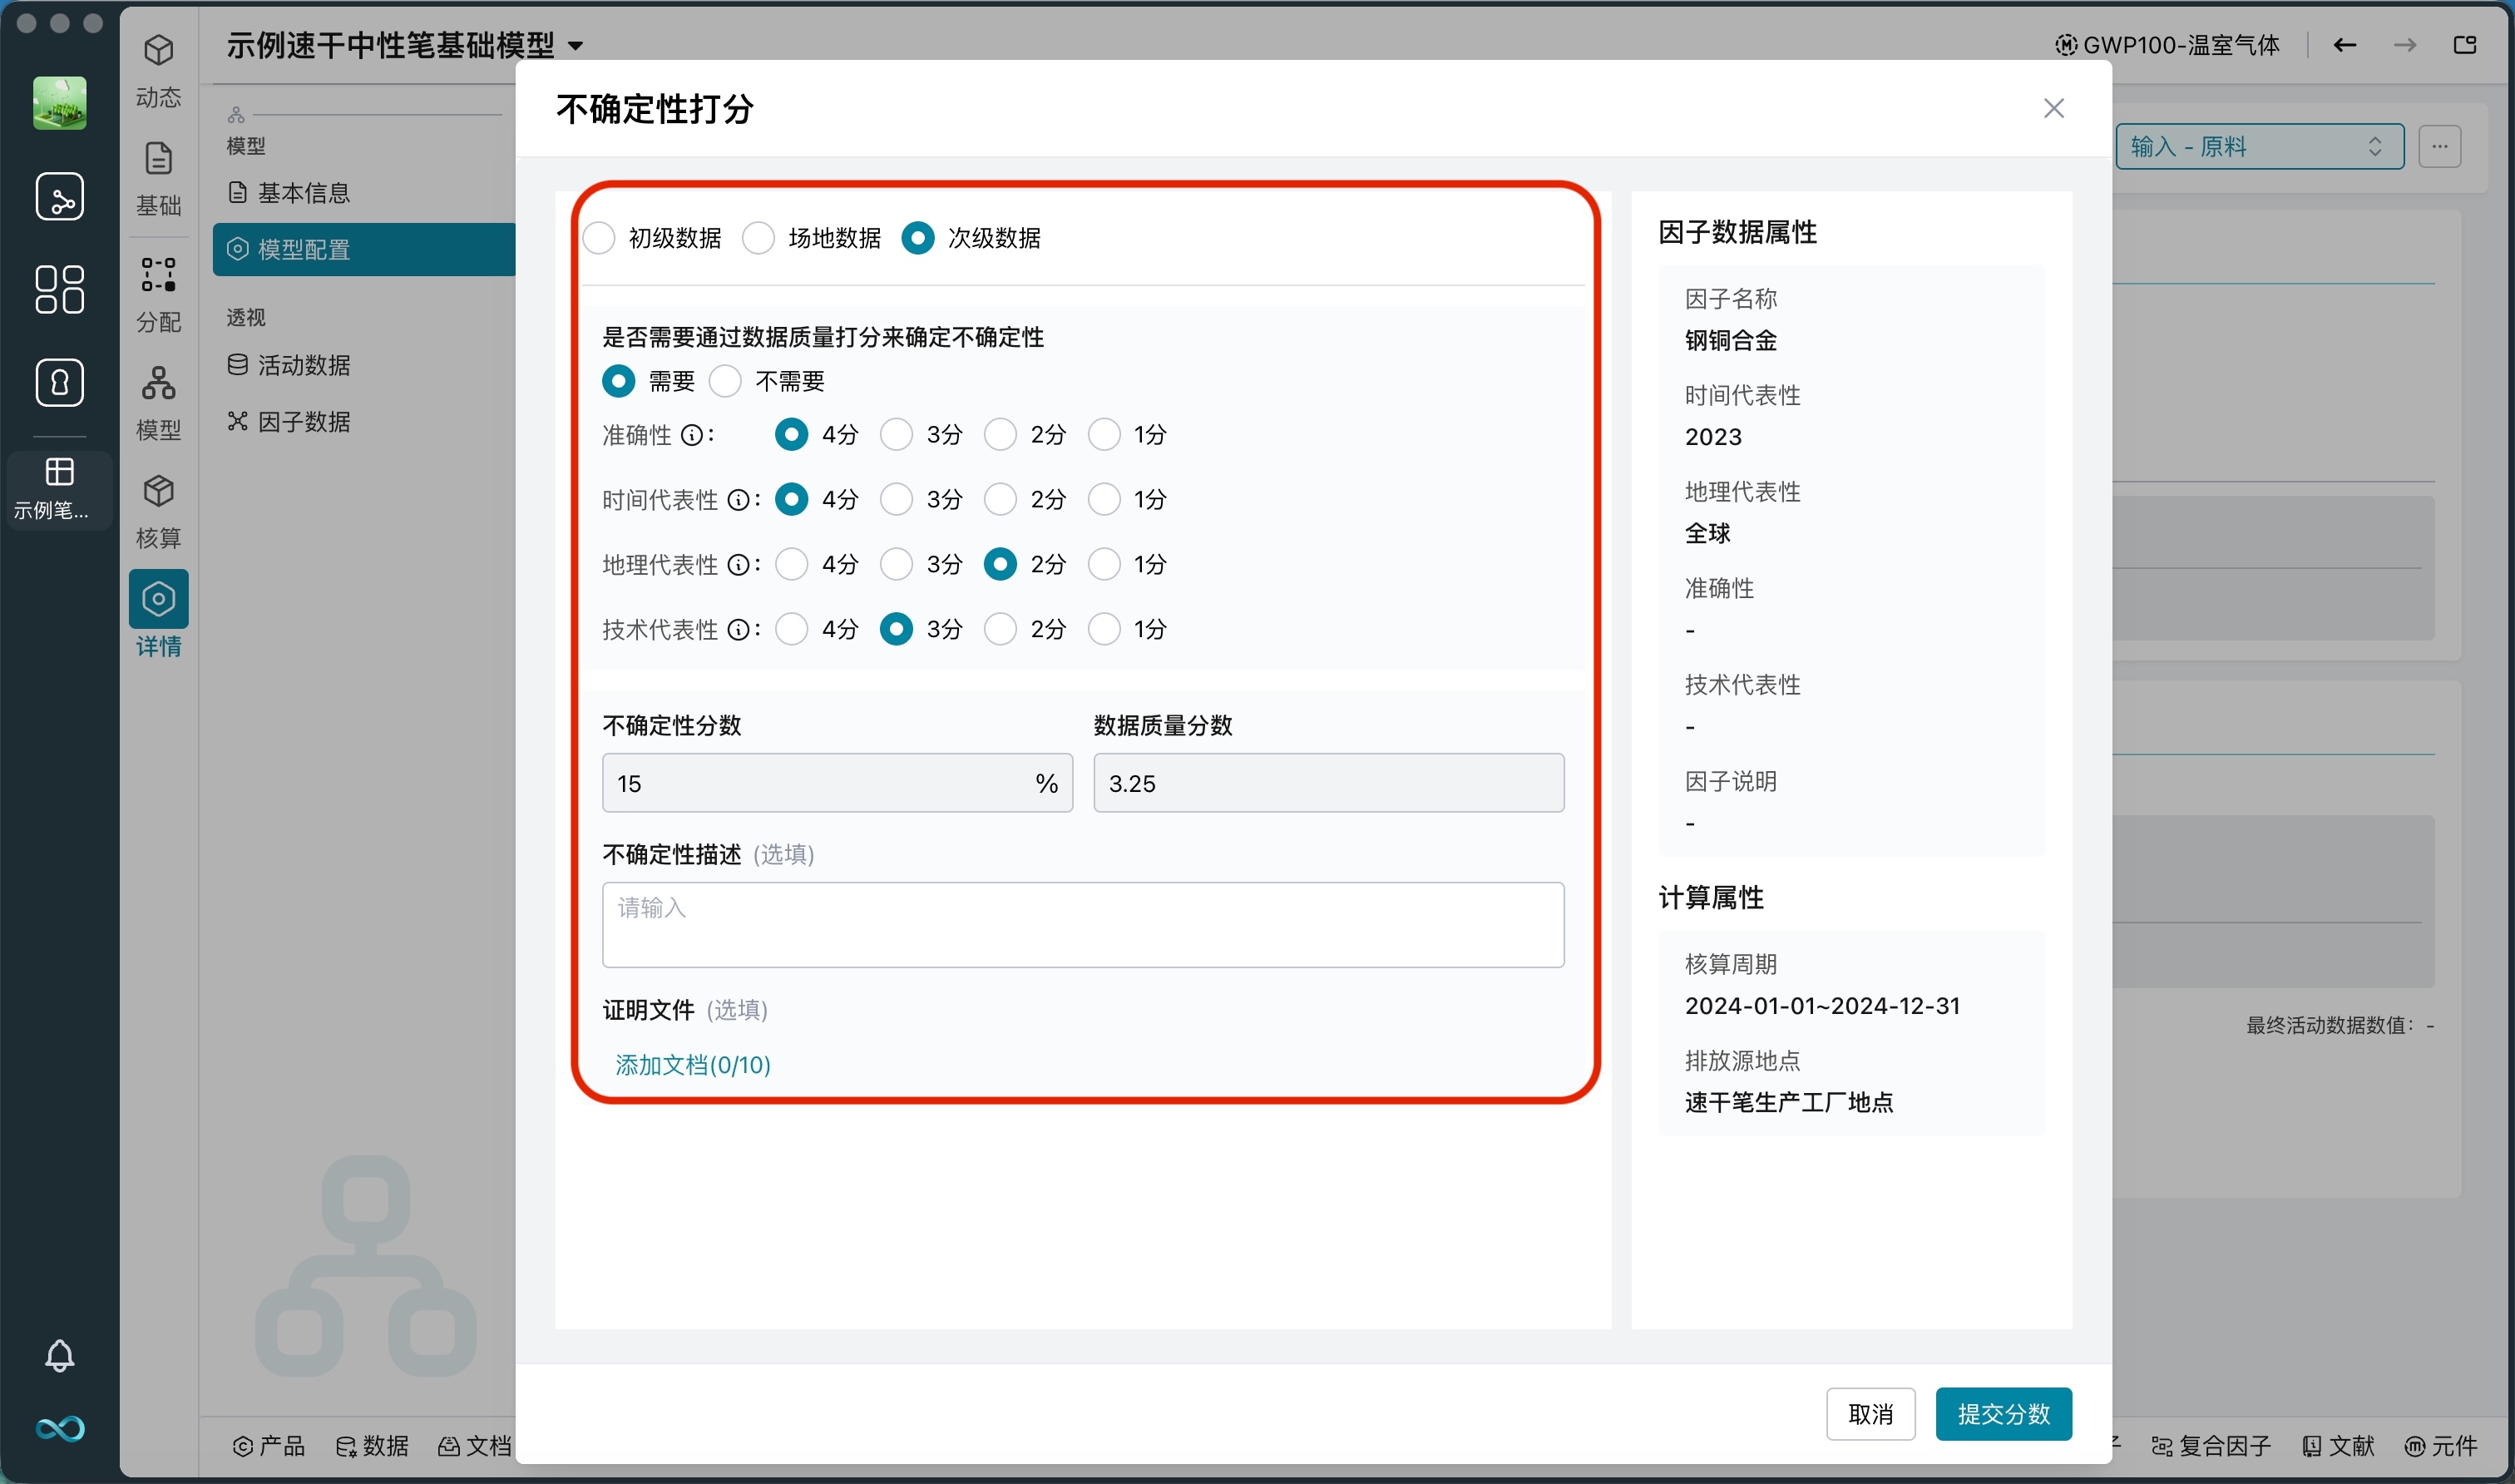Open the 元件 panel in the bottom bar
This screenshot has height=1484, width=2515.
pyautogui.click(x=2443, y=1446)
